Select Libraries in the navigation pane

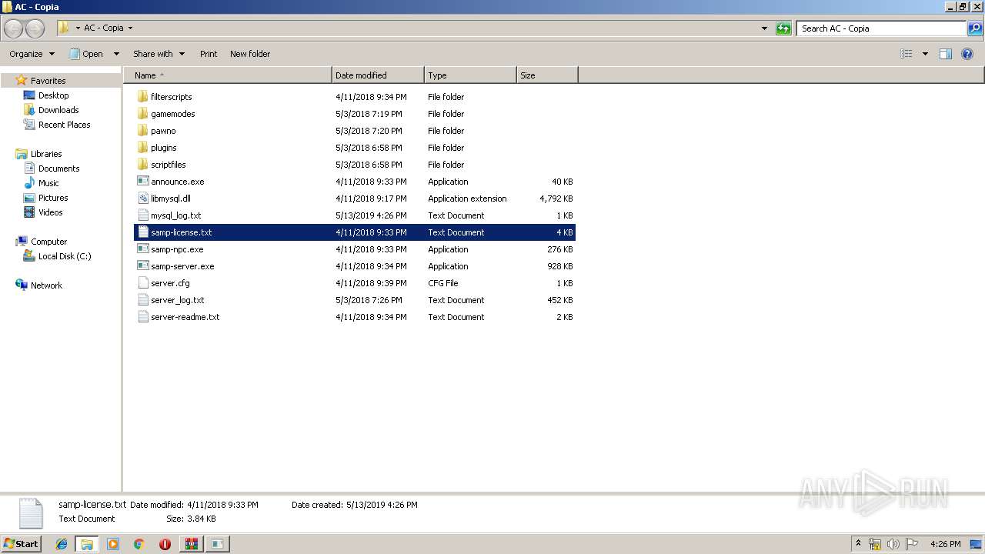click(x=46, y=154)
